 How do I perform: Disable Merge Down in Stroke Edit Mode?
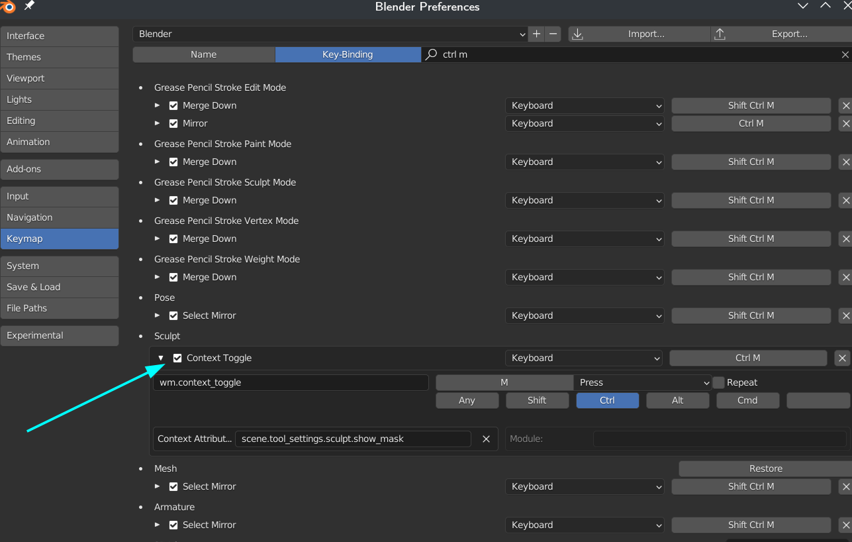coord(173,105)
